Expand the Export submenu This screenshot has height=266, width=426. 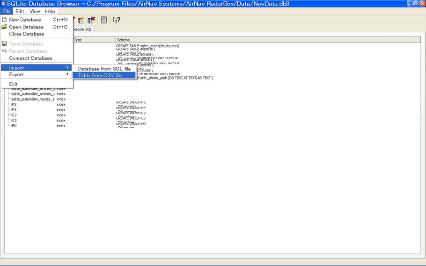click(37, 74)
